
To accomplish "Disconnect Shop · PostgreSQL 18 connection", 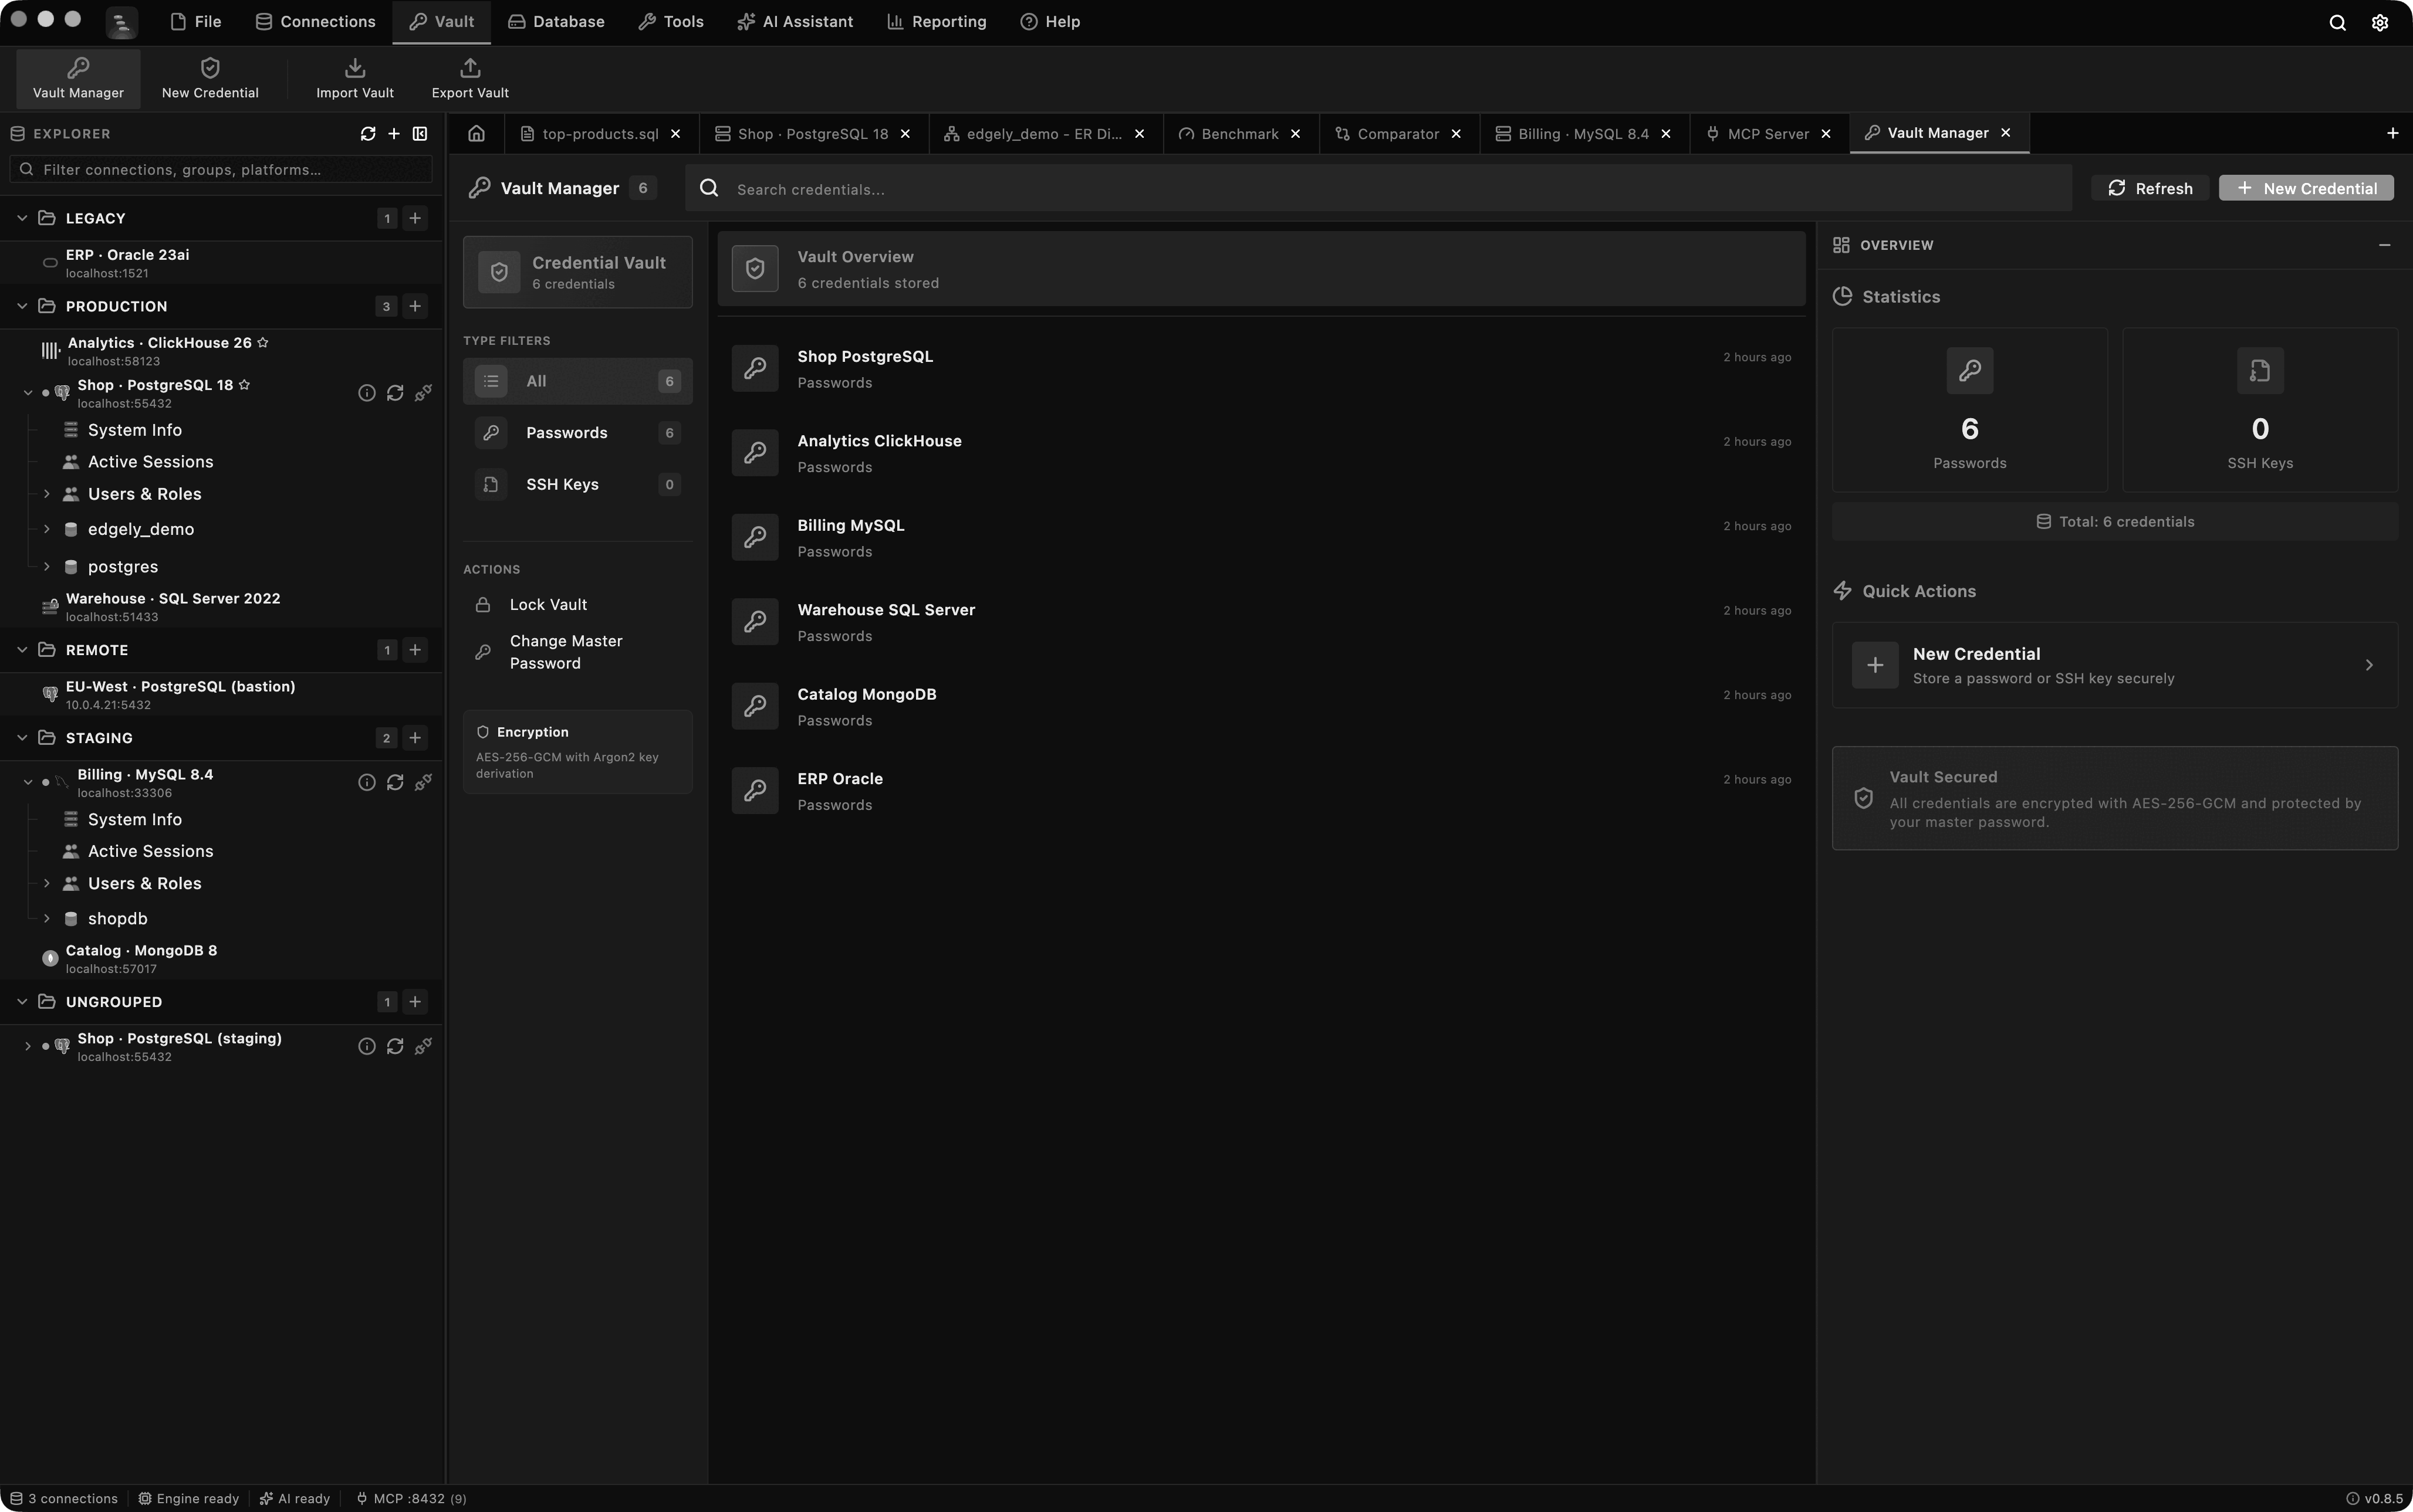I will click(x=423, y=393).
